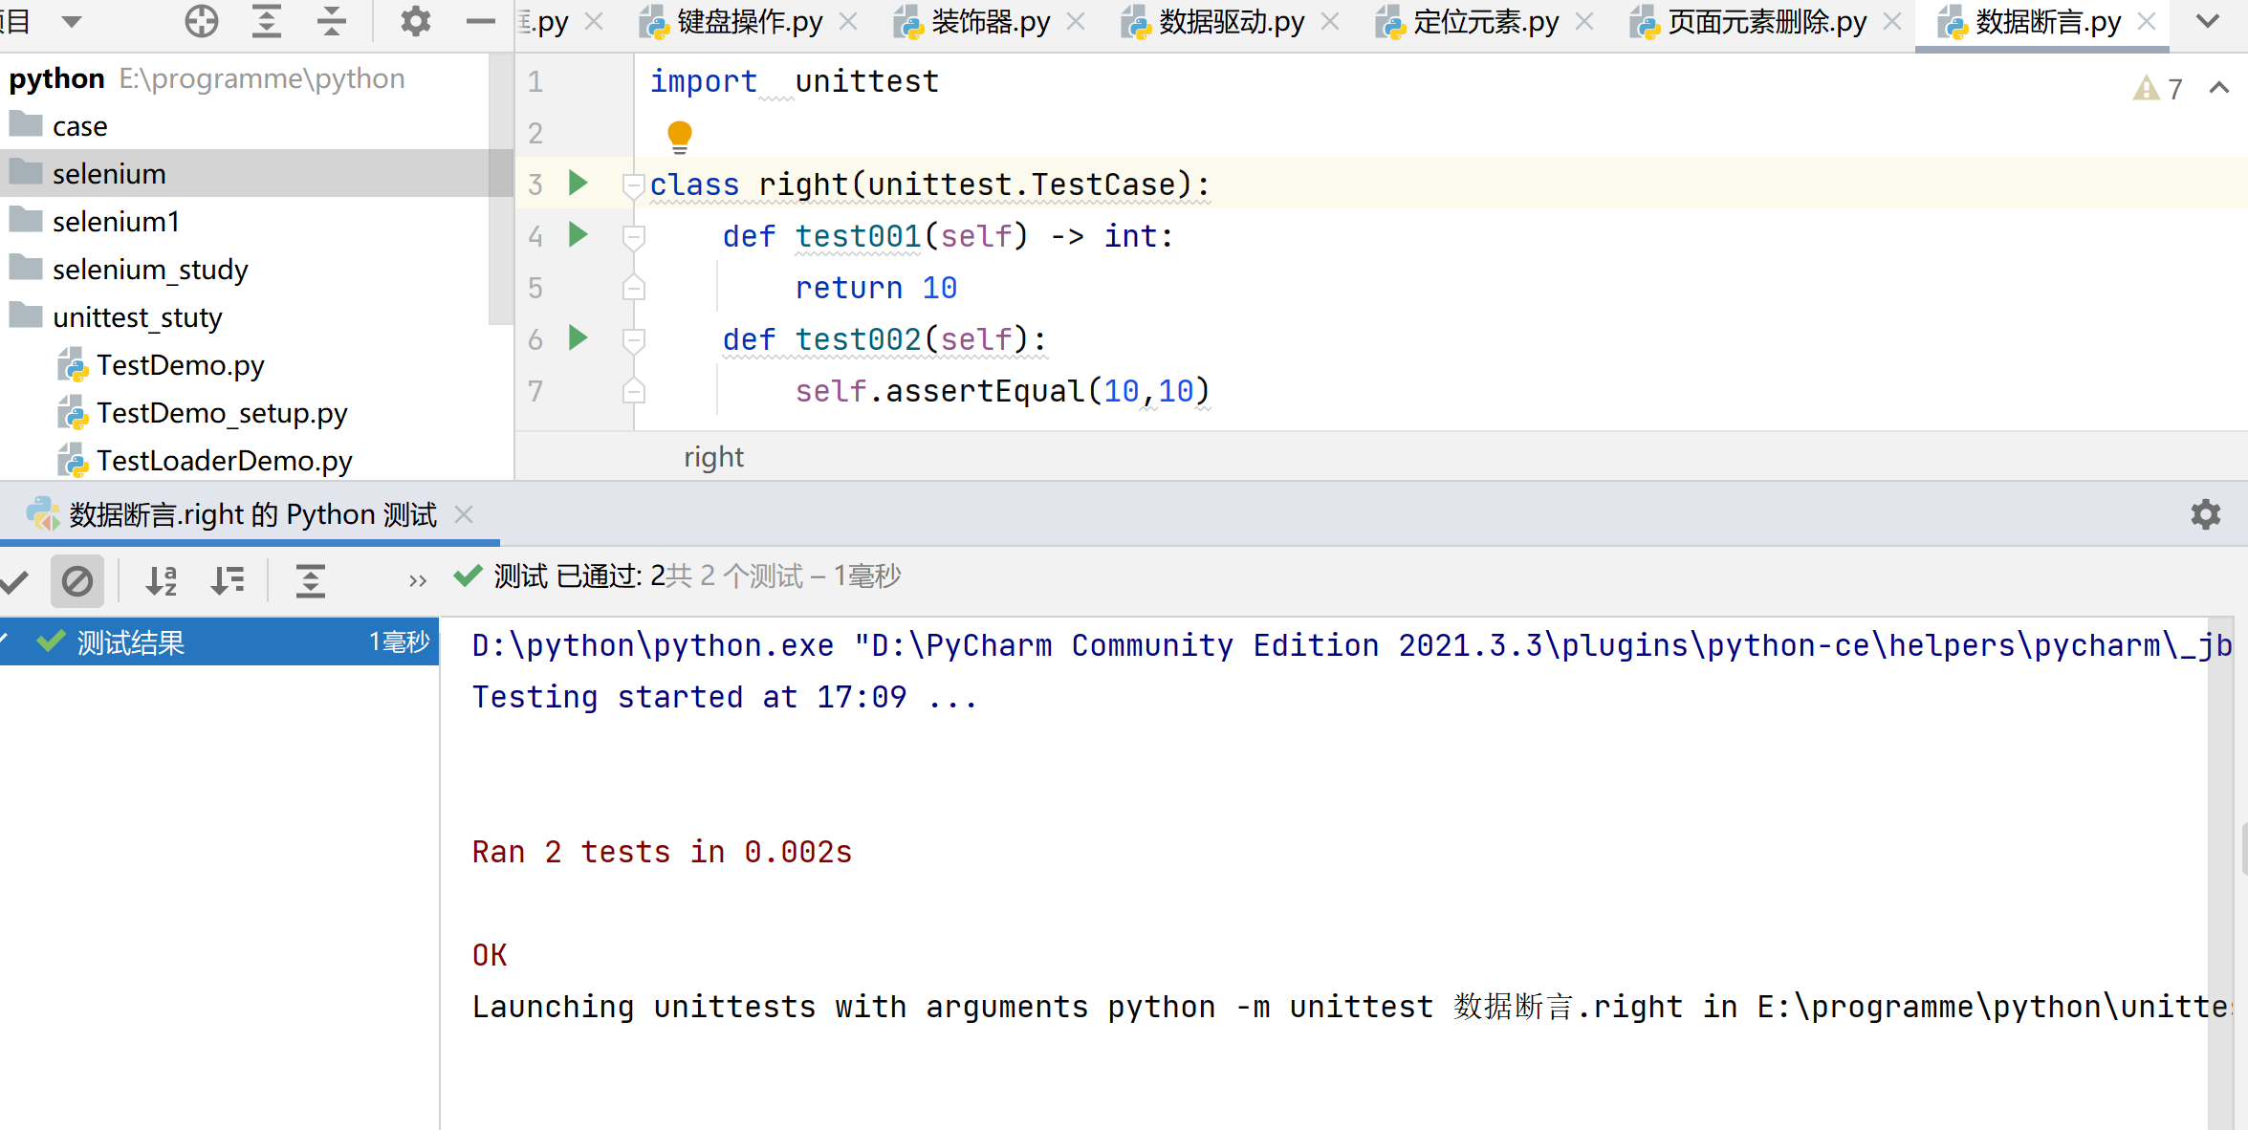Screen dimensions: 2248x1130
Task: Open project panel settings gear
Action: pyautogui.click(x=415, y=21)
